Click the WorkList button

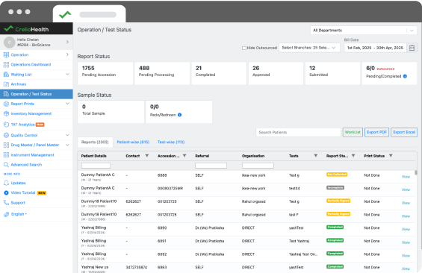(x=353, y=132)
